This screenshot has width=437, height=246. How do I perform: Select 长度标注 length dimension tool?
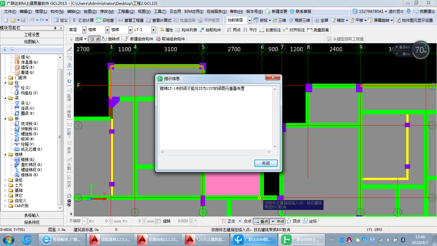pyautogui.click(x=270, y=30)
